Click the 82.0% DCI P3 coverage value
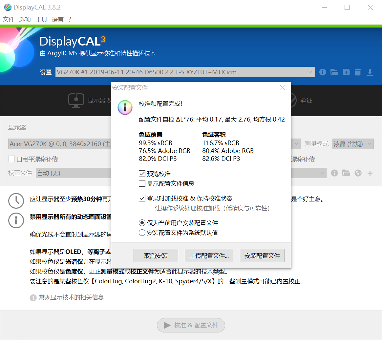 click(158, 159)
